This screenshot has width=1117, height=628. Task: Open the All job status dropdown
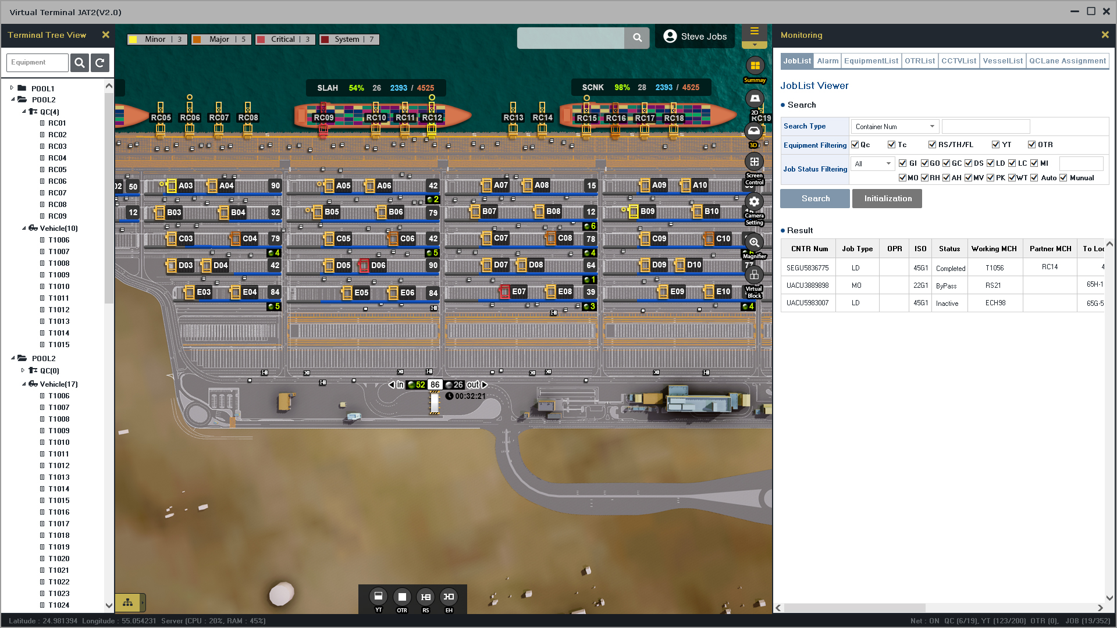(x=872, y=164)
